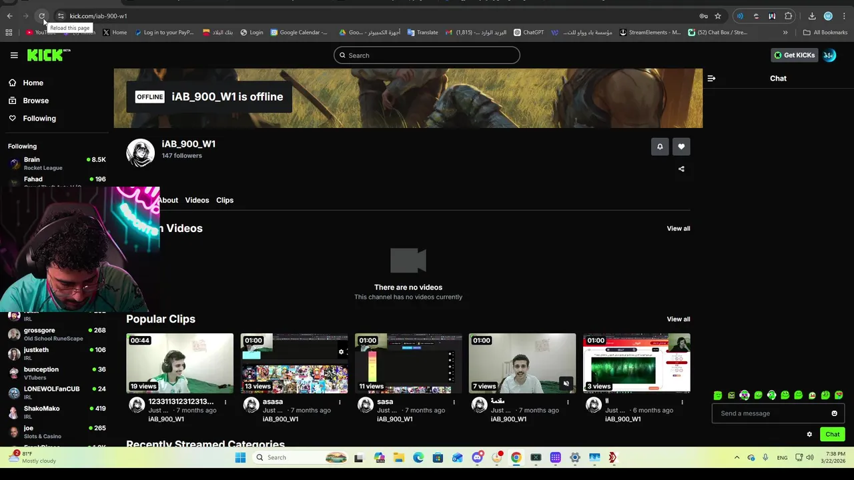Switch to the Clips tab
854x480 pixels.
pos(225,200)
